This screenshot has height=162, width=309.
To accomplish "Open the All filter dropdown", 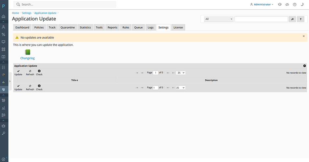I will [x=219, y=19].
